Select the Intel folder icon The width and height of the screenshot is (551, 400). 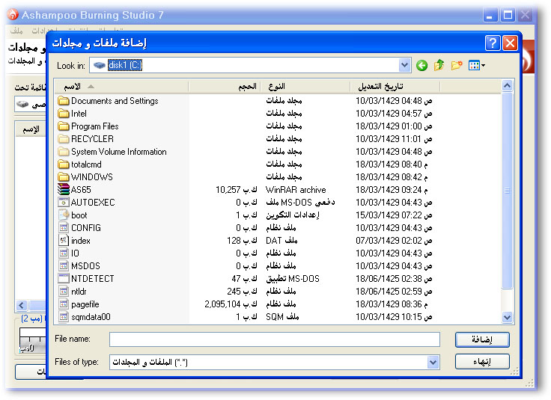[63, 114]
